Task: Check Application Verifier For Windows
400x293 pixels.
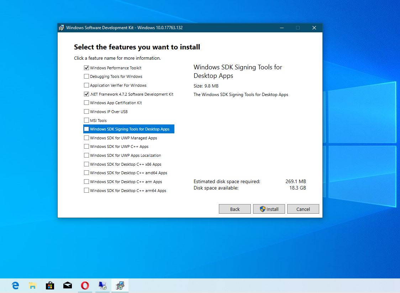Action: click(x=86, y=85)
